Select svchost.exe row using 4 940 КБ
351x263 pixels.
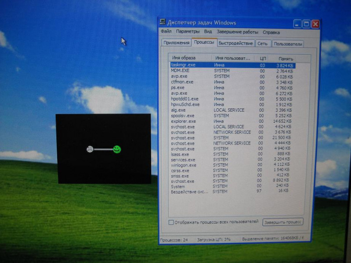coord(231,149)
